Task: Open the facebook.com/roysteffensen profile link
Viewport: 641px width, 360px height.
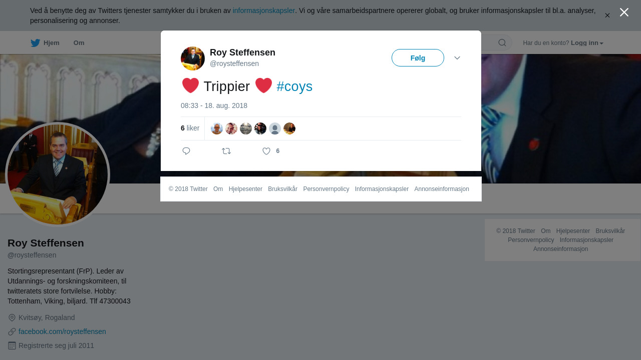Action: coord(62,331)
